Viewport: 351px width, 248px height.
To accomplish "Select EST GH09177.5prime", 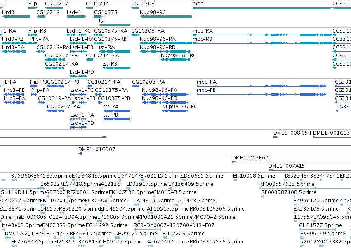I will pos(136,234).
